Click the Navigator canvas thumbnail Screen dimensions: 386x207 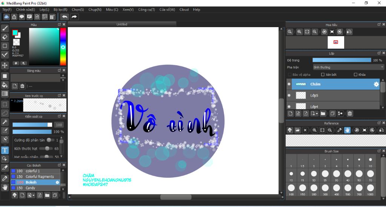coord(336,42)
